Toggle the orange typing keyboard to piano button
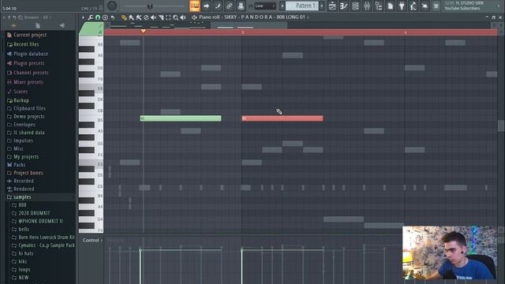This screenshot has width=505, height=284. coord(195,6)
